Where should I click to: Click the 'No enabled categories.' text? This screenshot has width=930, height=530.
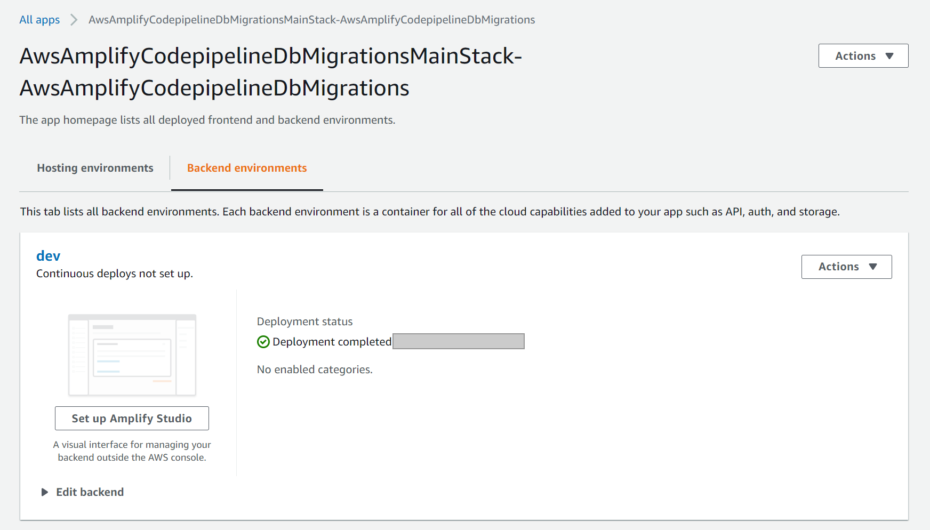coord(315,370)
